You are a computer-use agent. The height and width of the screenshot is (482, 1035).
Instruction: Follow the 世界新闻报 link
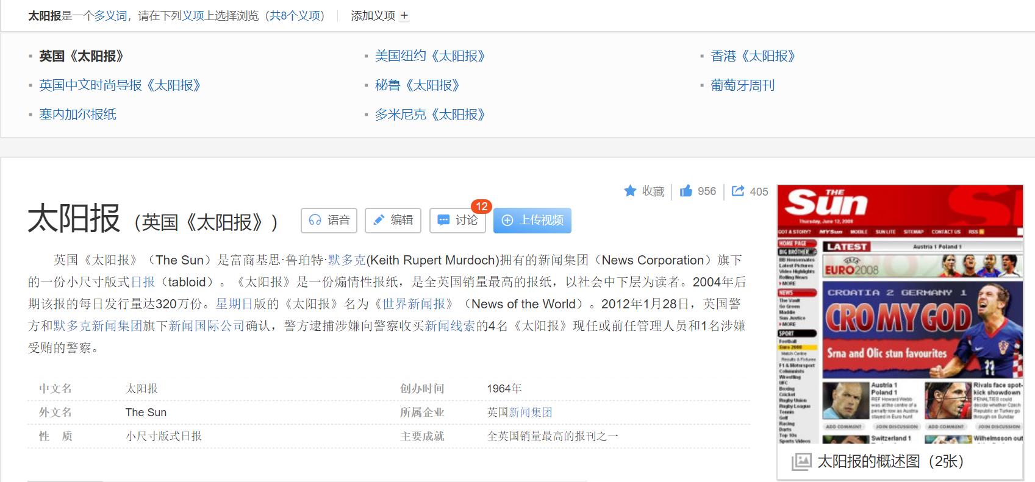(414, 304)
